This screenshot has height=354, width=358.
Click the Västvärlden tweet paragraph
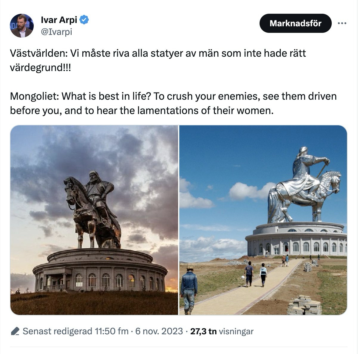tap(158, 60)
